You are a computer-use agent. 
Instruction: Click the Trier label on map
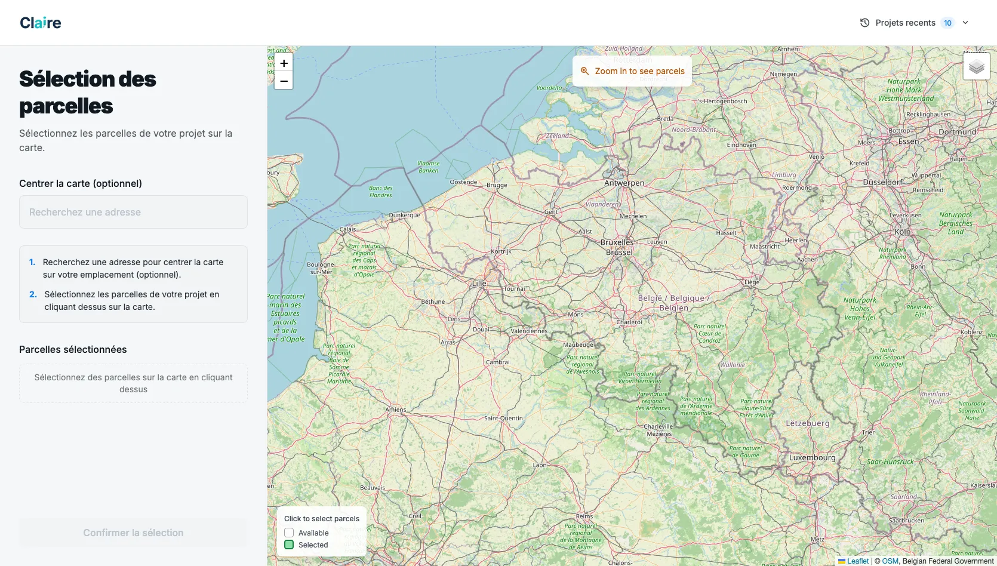point(868,432)
